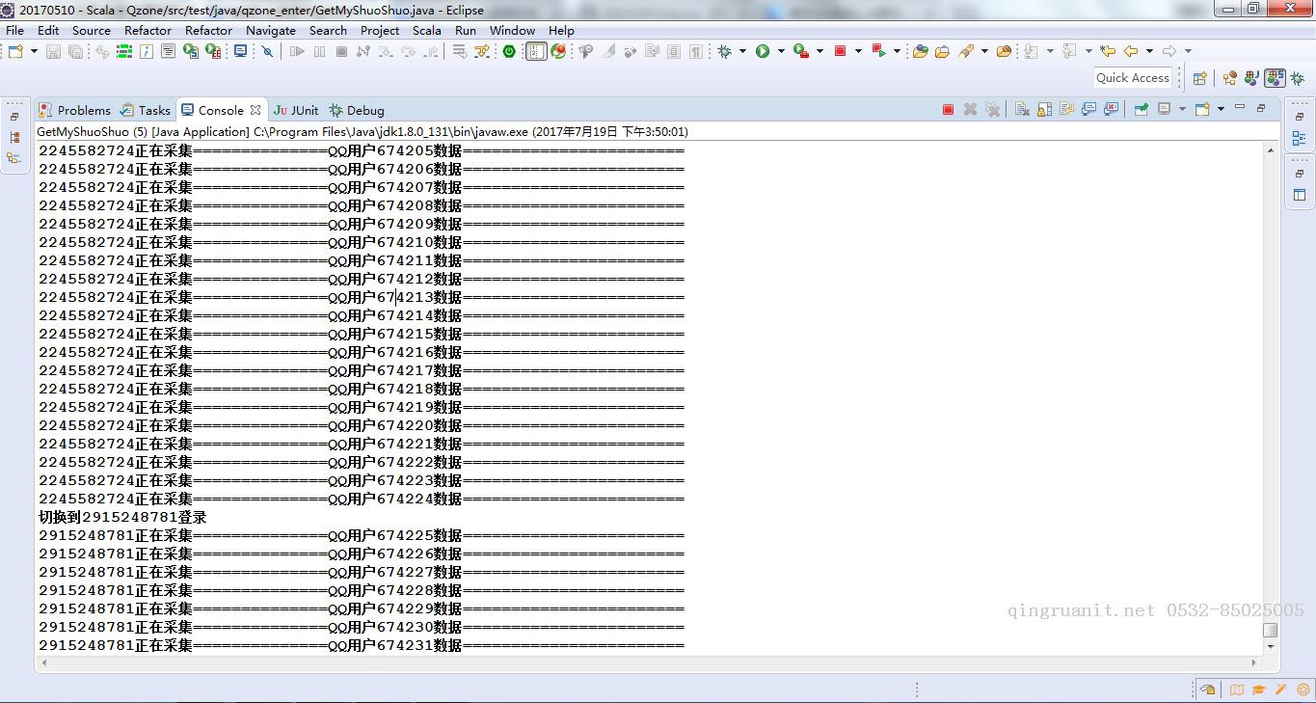1316x703 pixels.
Task: Click the Back navigation yellow arrow
Action: (x=1131, y=51)
